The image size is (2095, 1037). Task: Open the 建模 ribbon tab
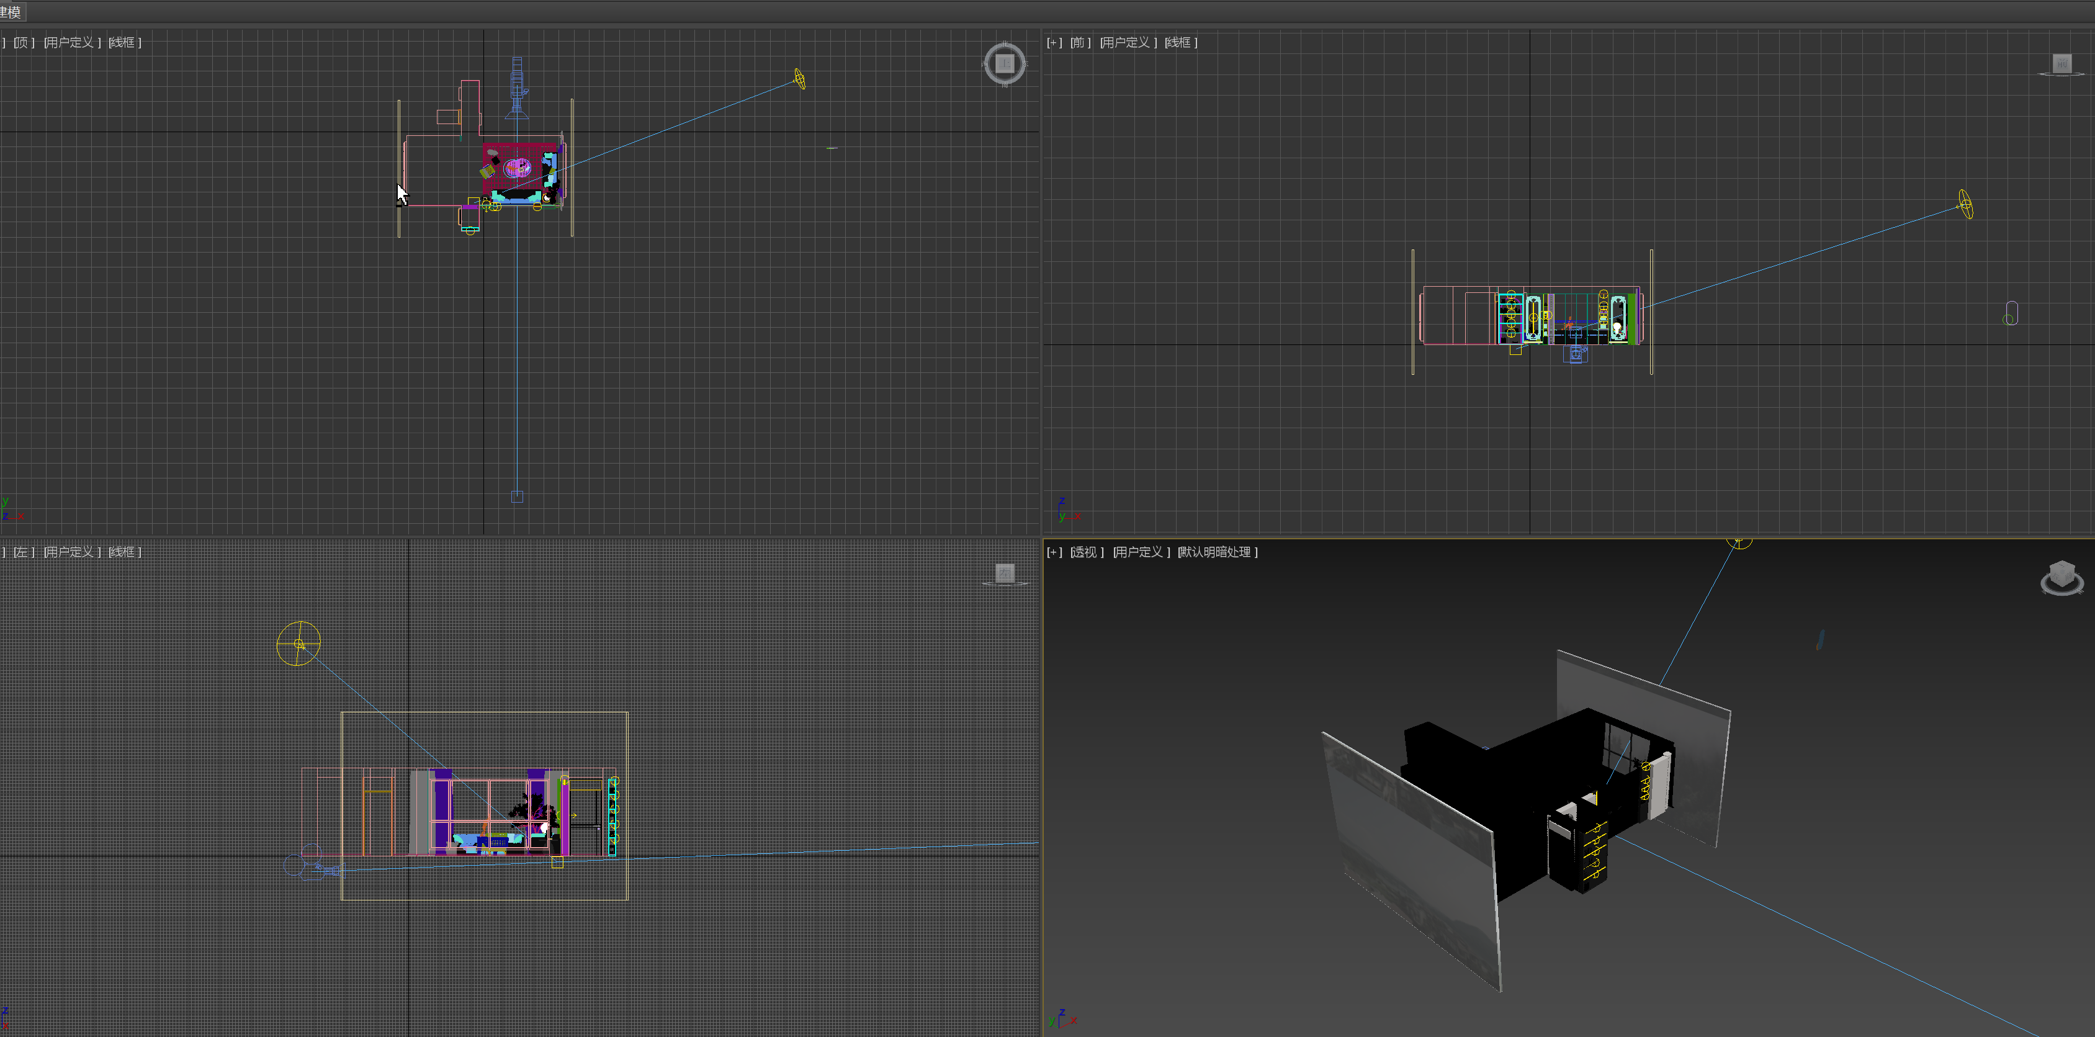point(10,12)
